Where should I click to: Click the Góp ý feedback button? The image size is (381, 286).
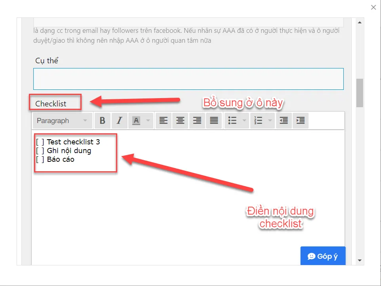(323, 256)
